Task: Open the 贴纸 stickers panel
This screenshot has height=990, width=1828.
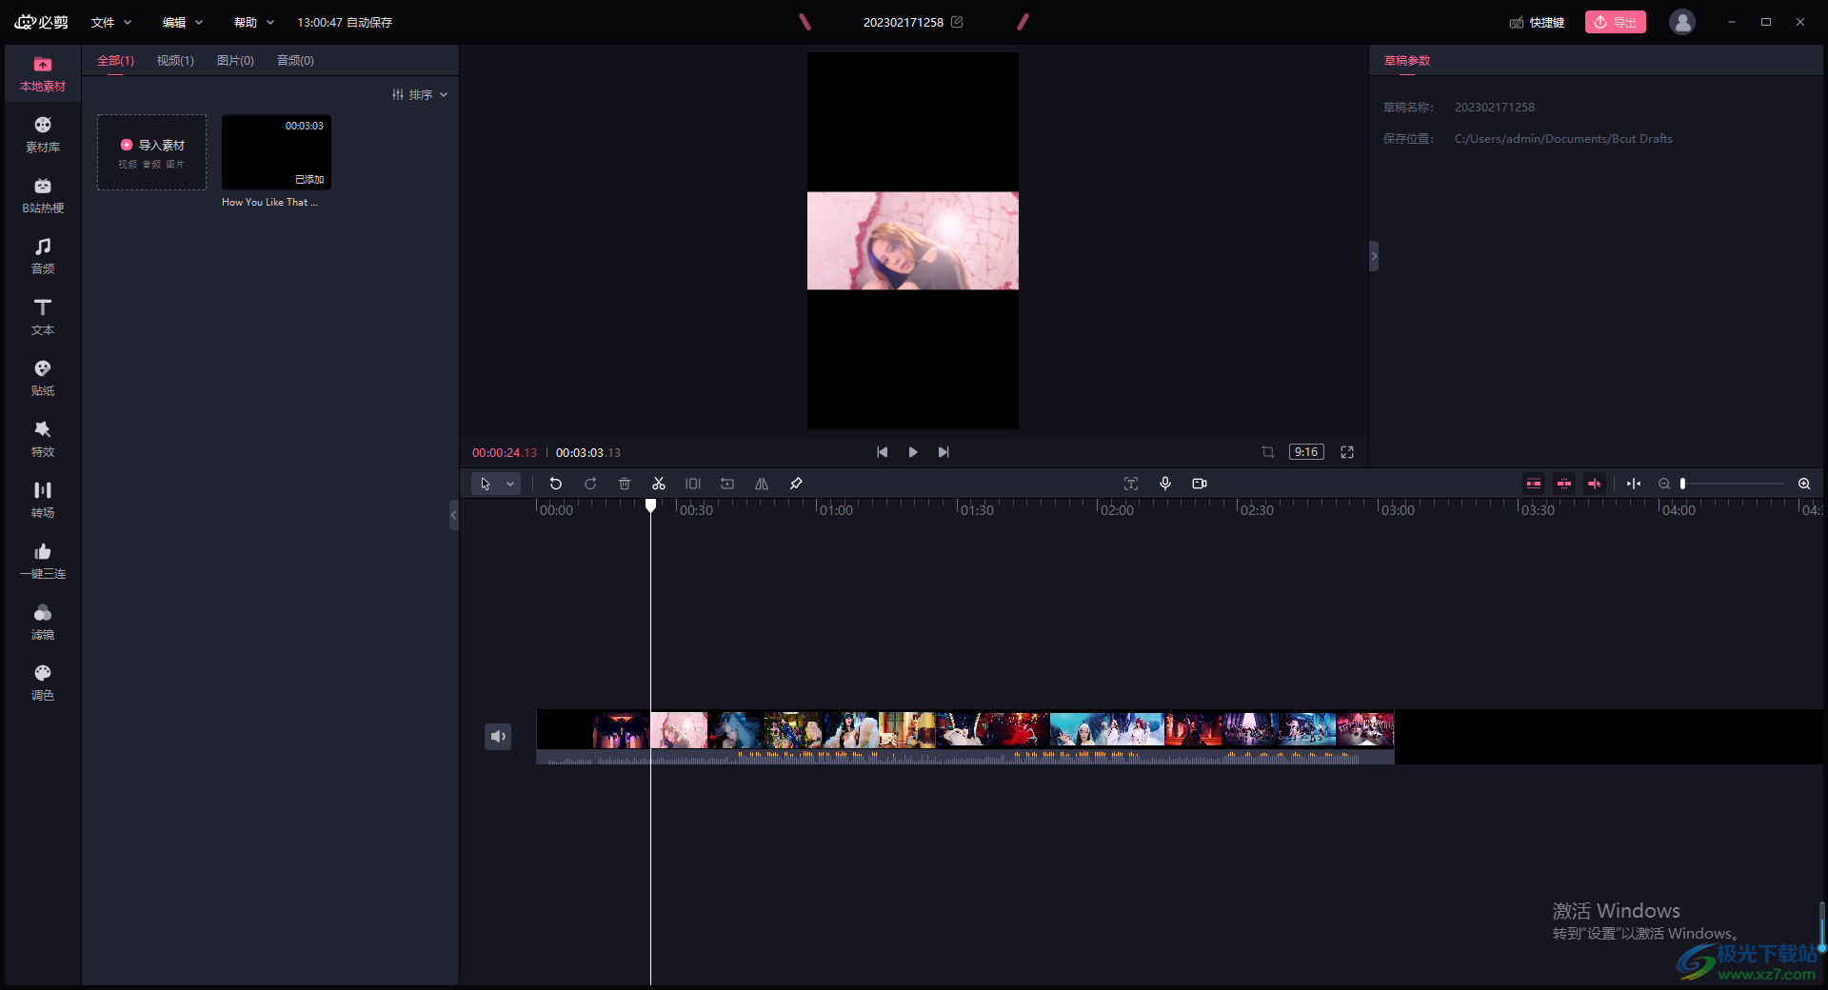Action: click(x=43, y=379)
